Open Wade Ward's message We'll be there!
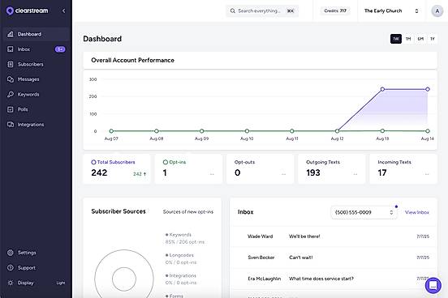448x298 pixels. pos(334,236)
